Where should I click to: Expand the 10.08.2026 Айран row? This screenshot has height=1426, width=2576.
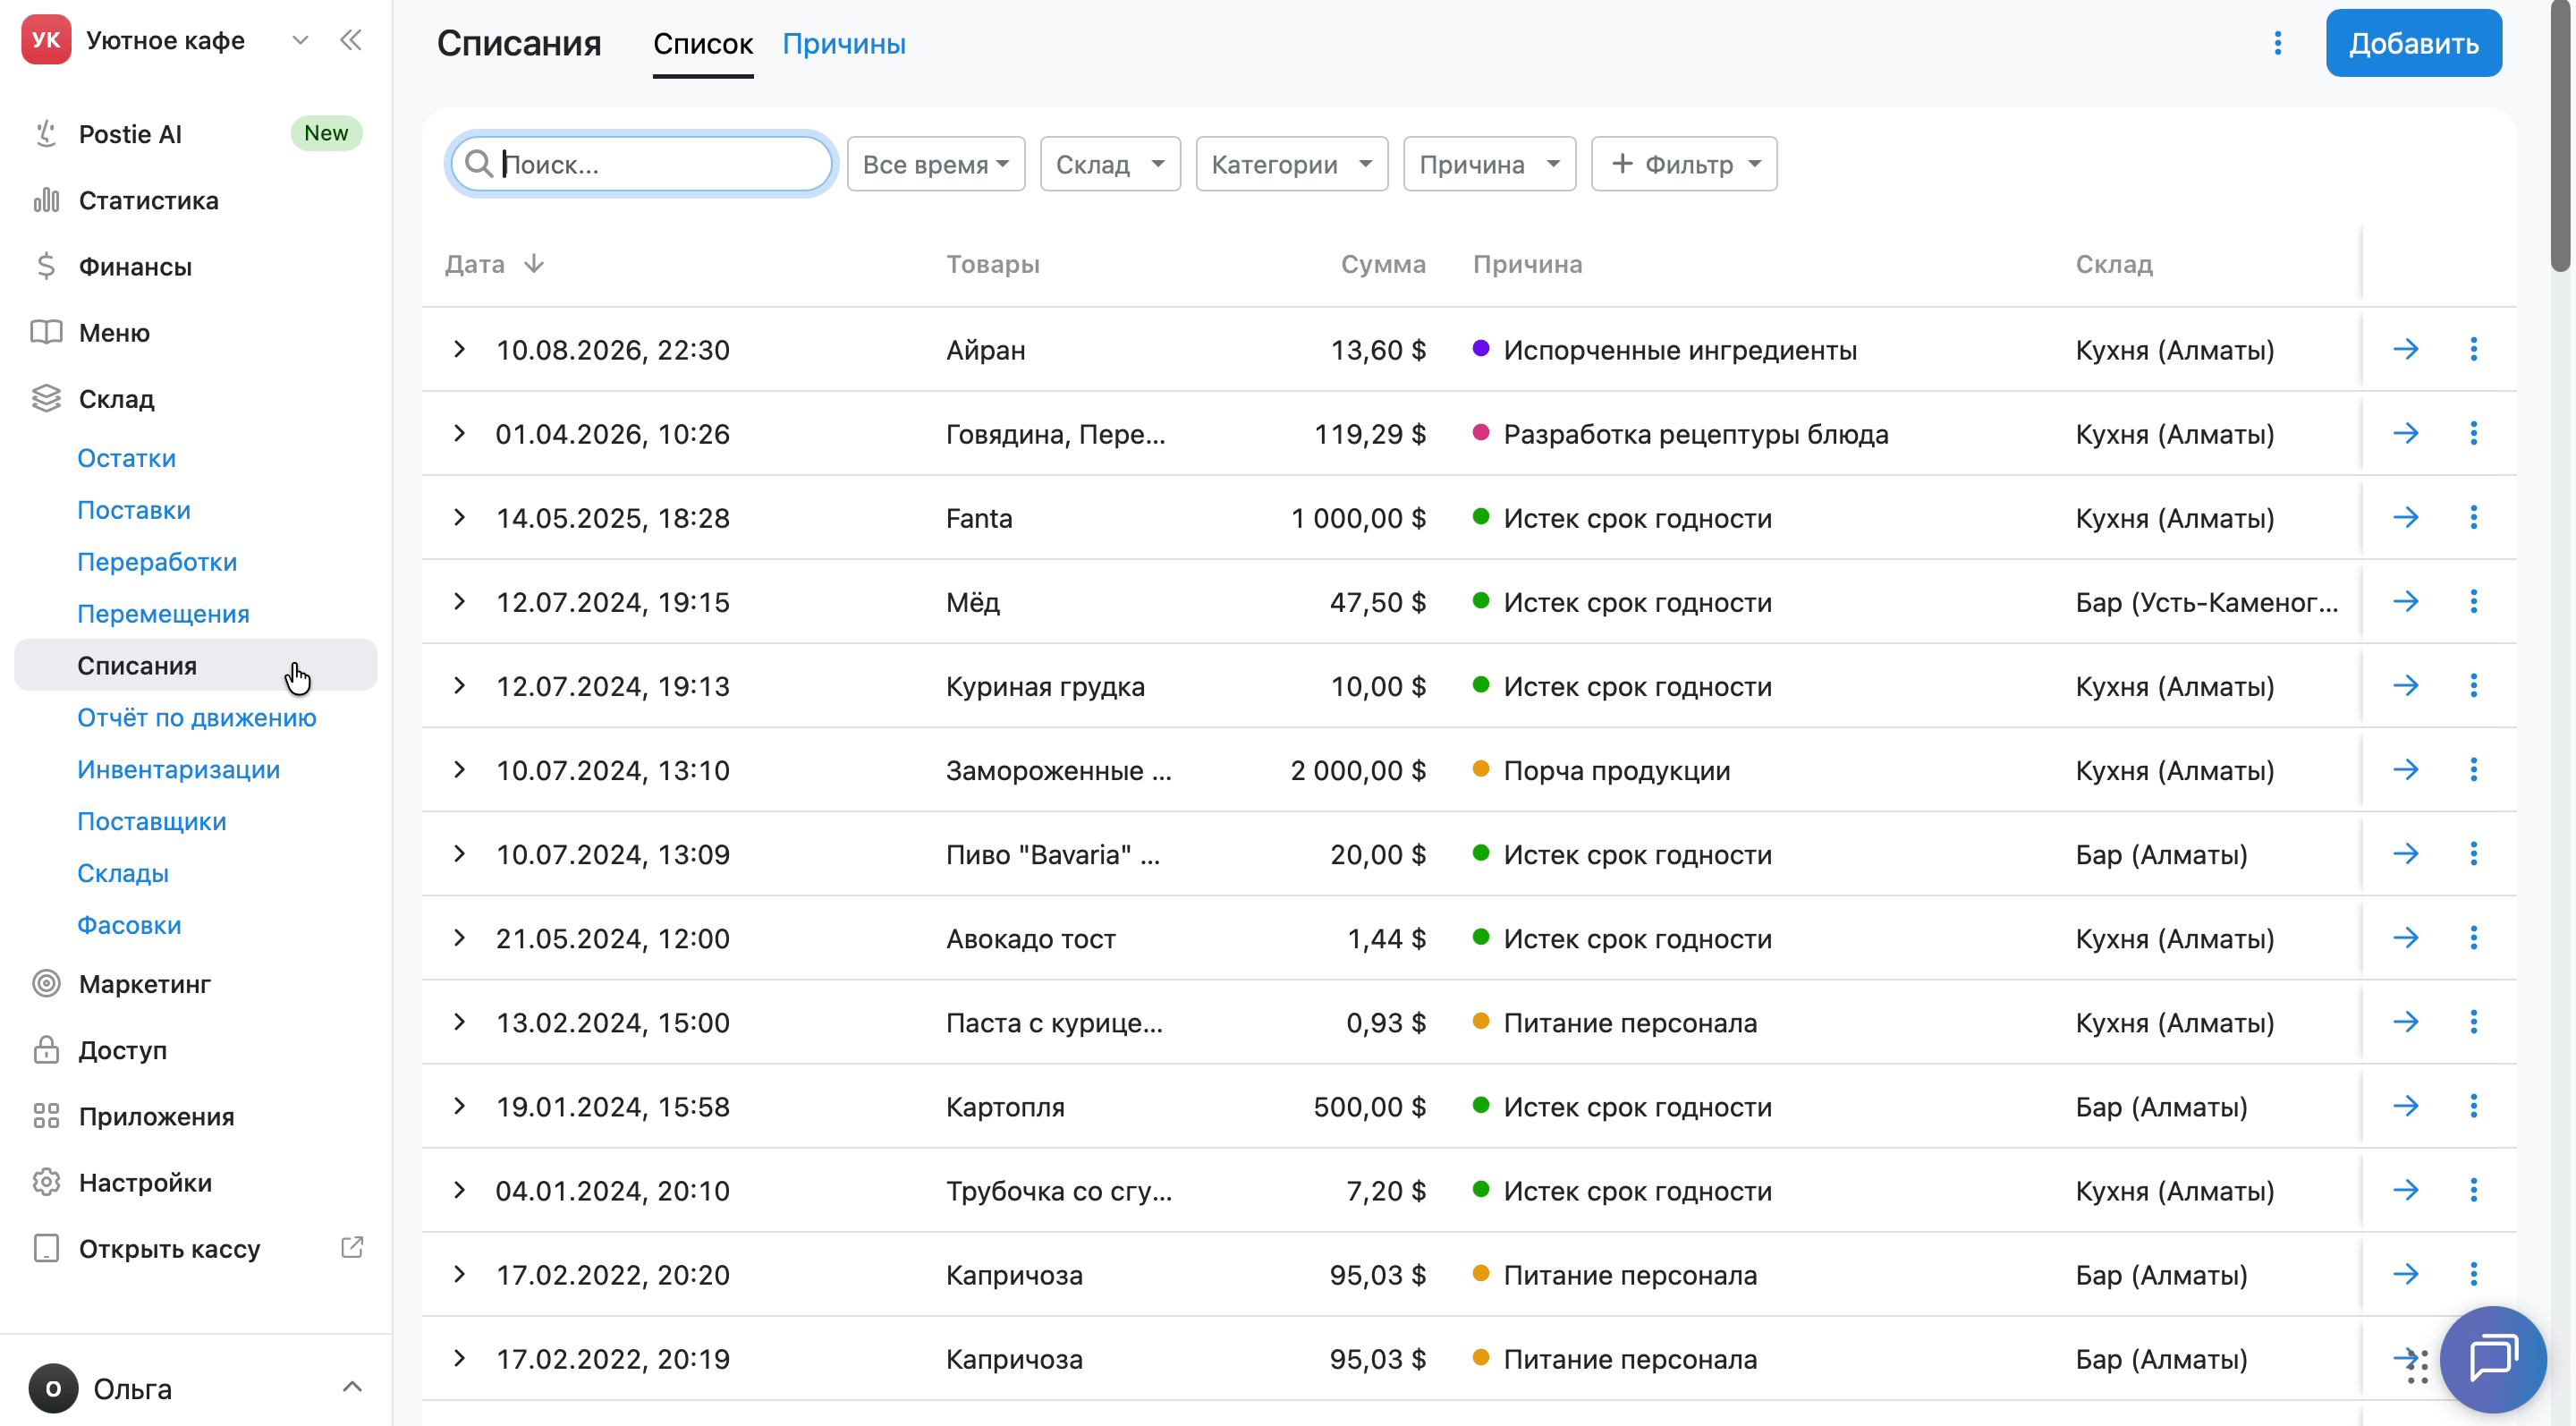tap(459, 349)
